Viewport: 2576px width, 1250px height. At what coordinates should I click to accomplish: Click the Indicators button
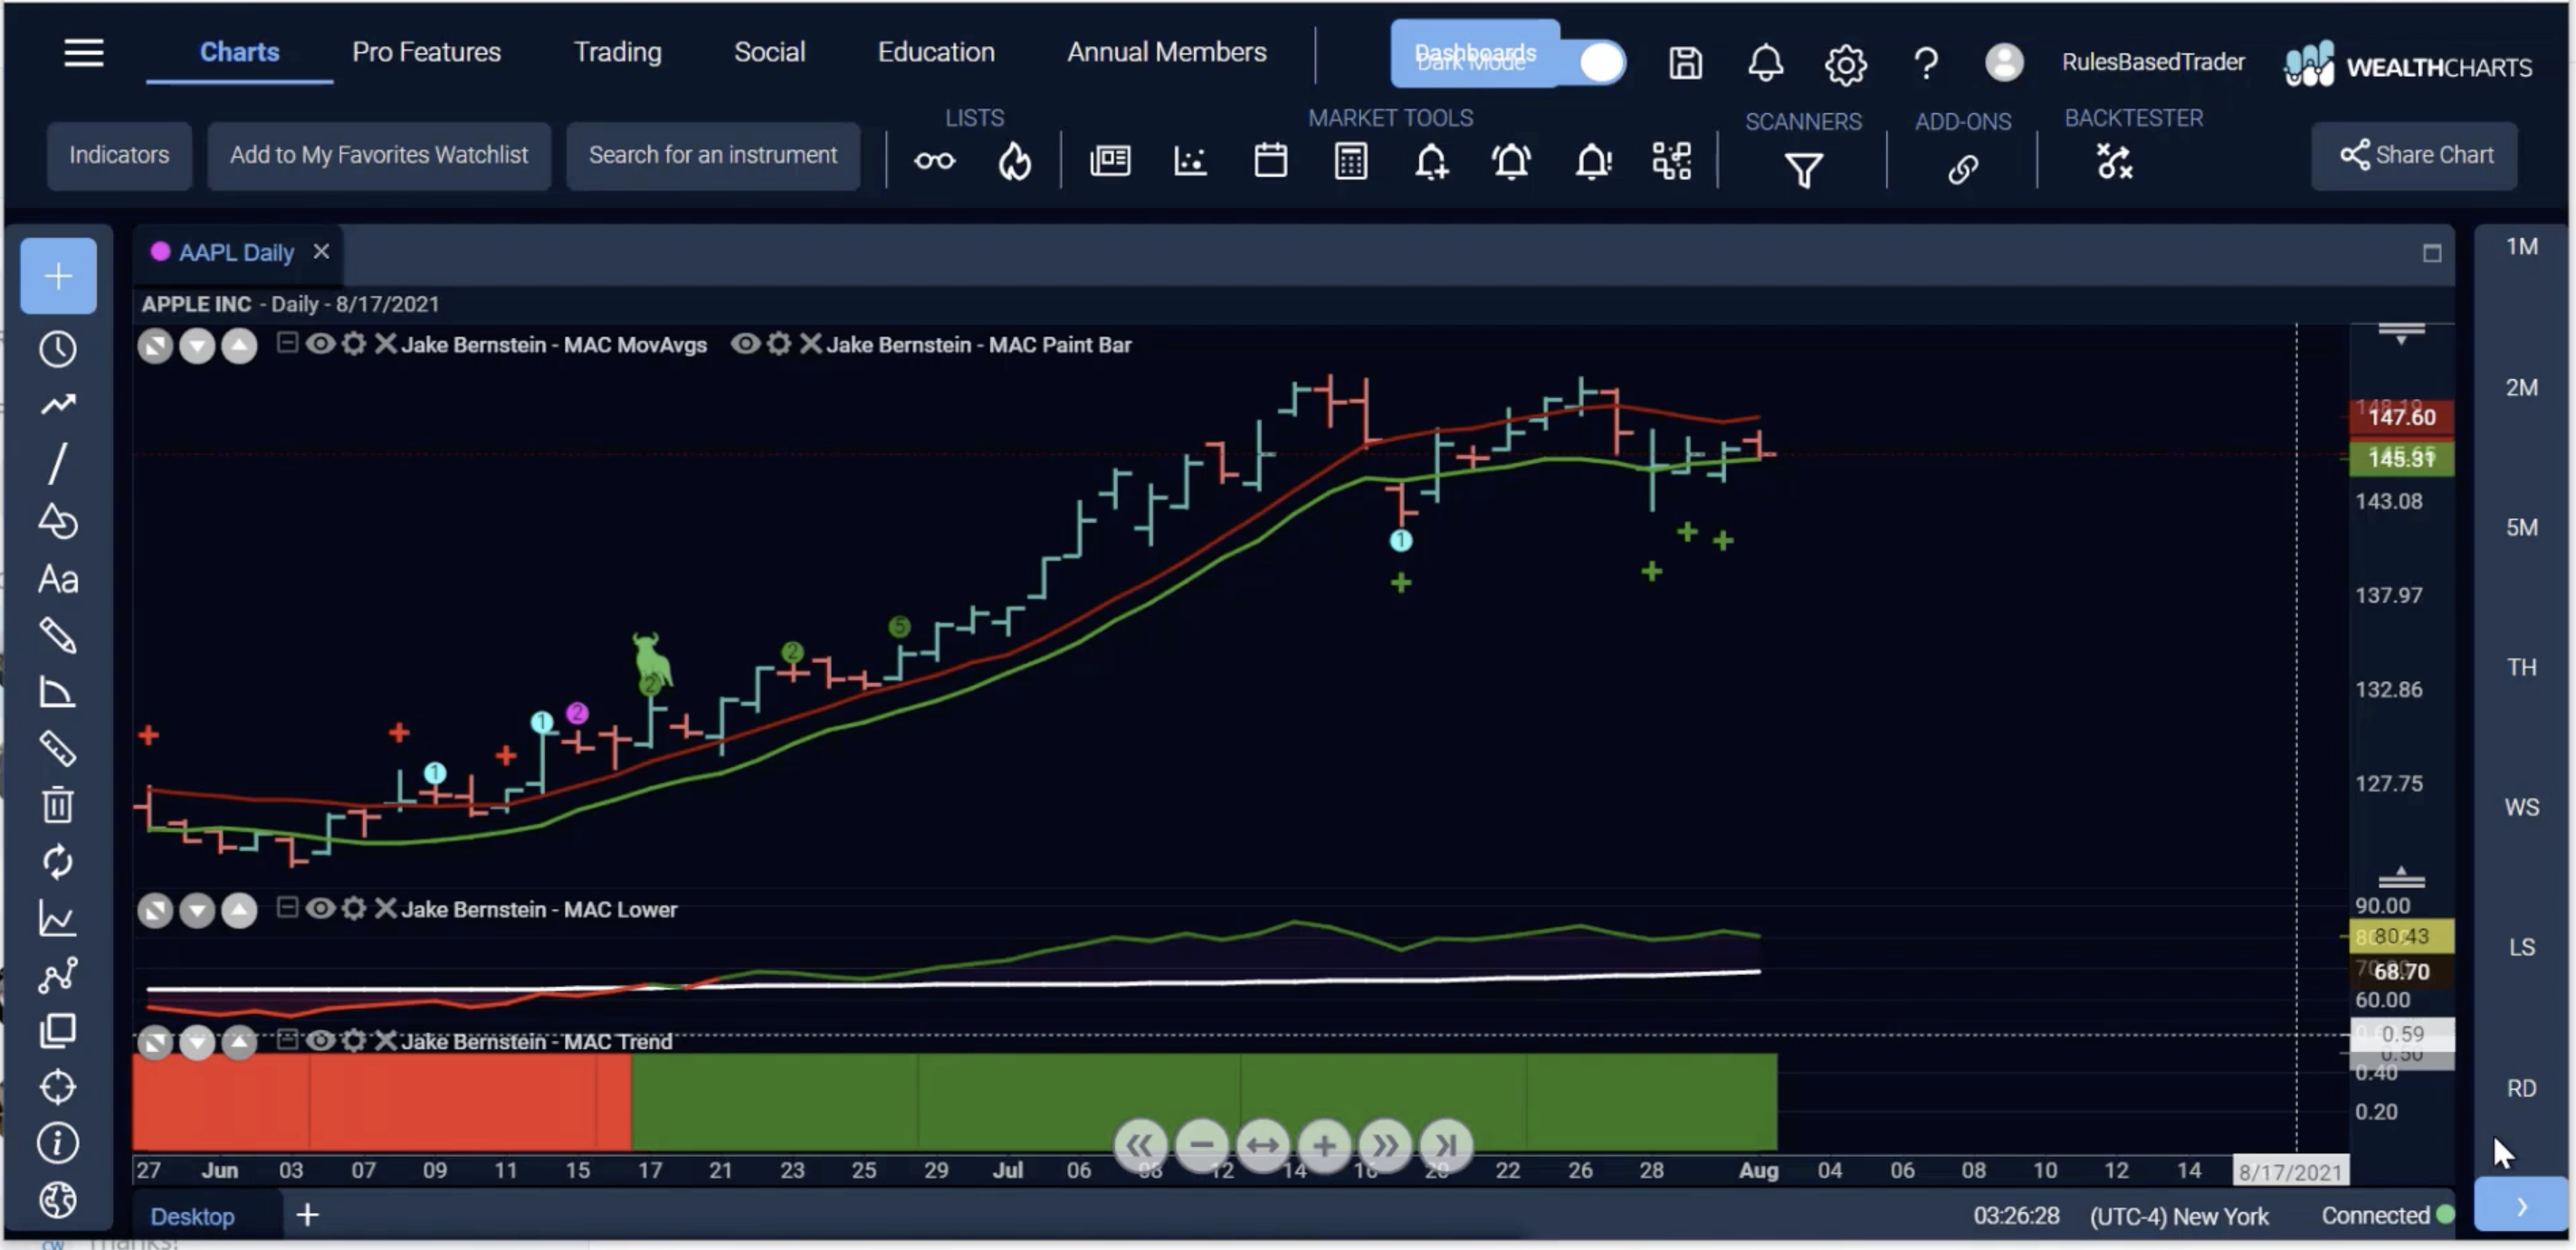pyautogui.click(x=119, y=155)
